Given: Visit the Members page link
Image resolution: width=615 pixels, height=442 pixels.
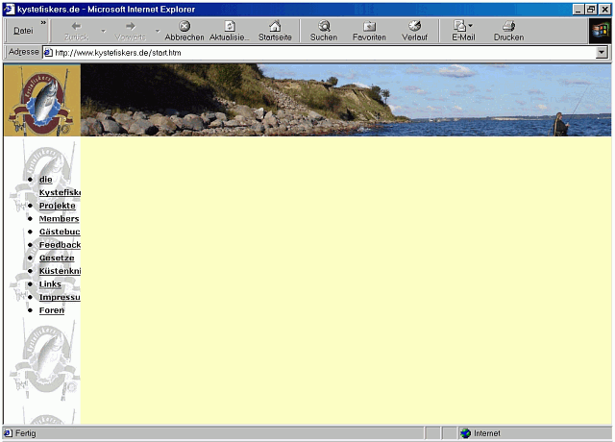Looking at the screenshot, I should pyautogui.click(x=59, y=219).
